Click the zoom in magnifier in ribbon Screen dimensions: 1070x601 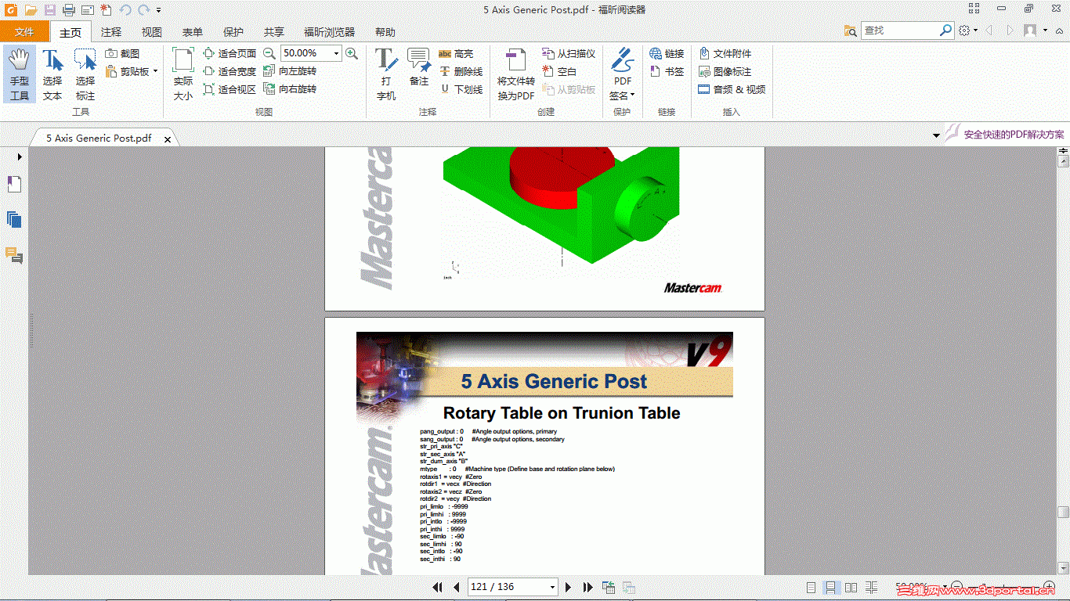[x=352, y=53]
